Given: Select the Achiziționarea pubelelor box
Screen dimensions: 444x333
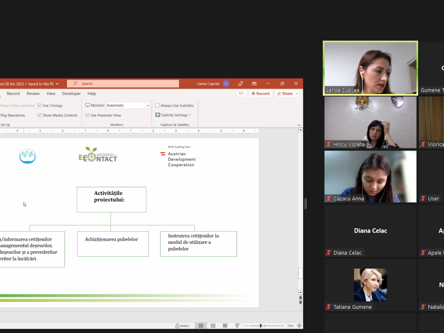Looking at the screenshot, I should 113,244.
